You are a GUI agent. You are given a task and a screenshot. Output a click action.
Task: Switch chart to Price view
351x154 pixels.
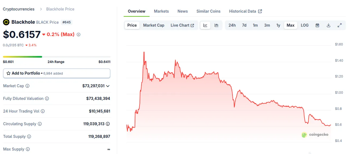(132, 25)
